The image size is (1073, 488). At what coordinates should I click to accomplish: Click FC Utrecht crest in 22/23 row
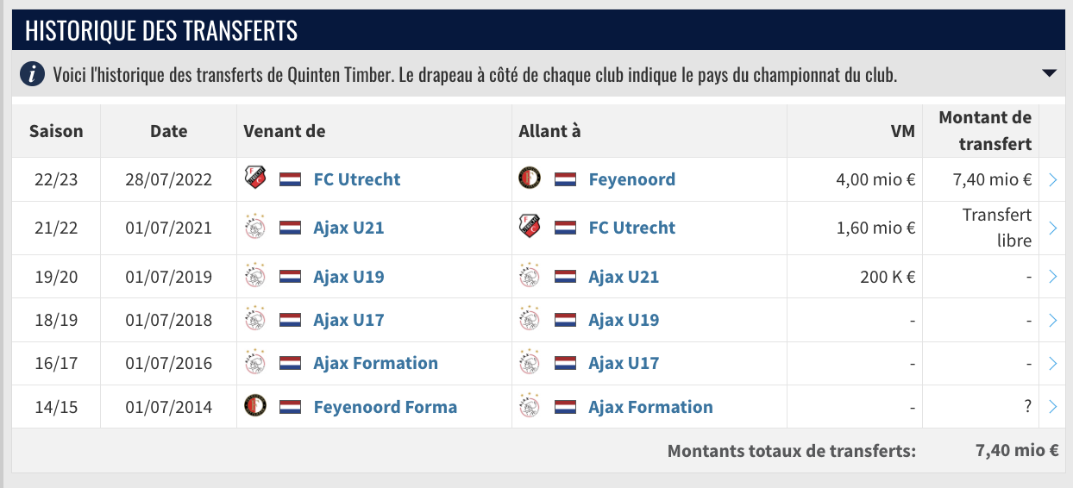[x=255, y=178]
